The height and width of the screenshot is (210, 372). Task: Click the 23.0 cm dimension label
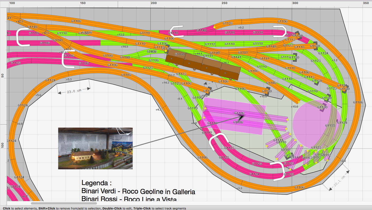(74, 91)
